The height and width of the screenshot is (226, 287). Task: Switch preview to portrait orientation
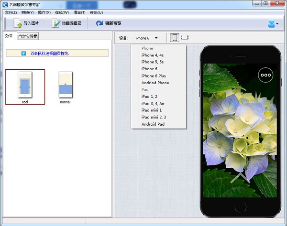[175, 38]
